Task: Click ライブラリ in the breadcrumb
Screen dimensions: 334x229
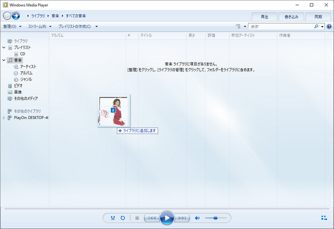Action: (38, 16)
